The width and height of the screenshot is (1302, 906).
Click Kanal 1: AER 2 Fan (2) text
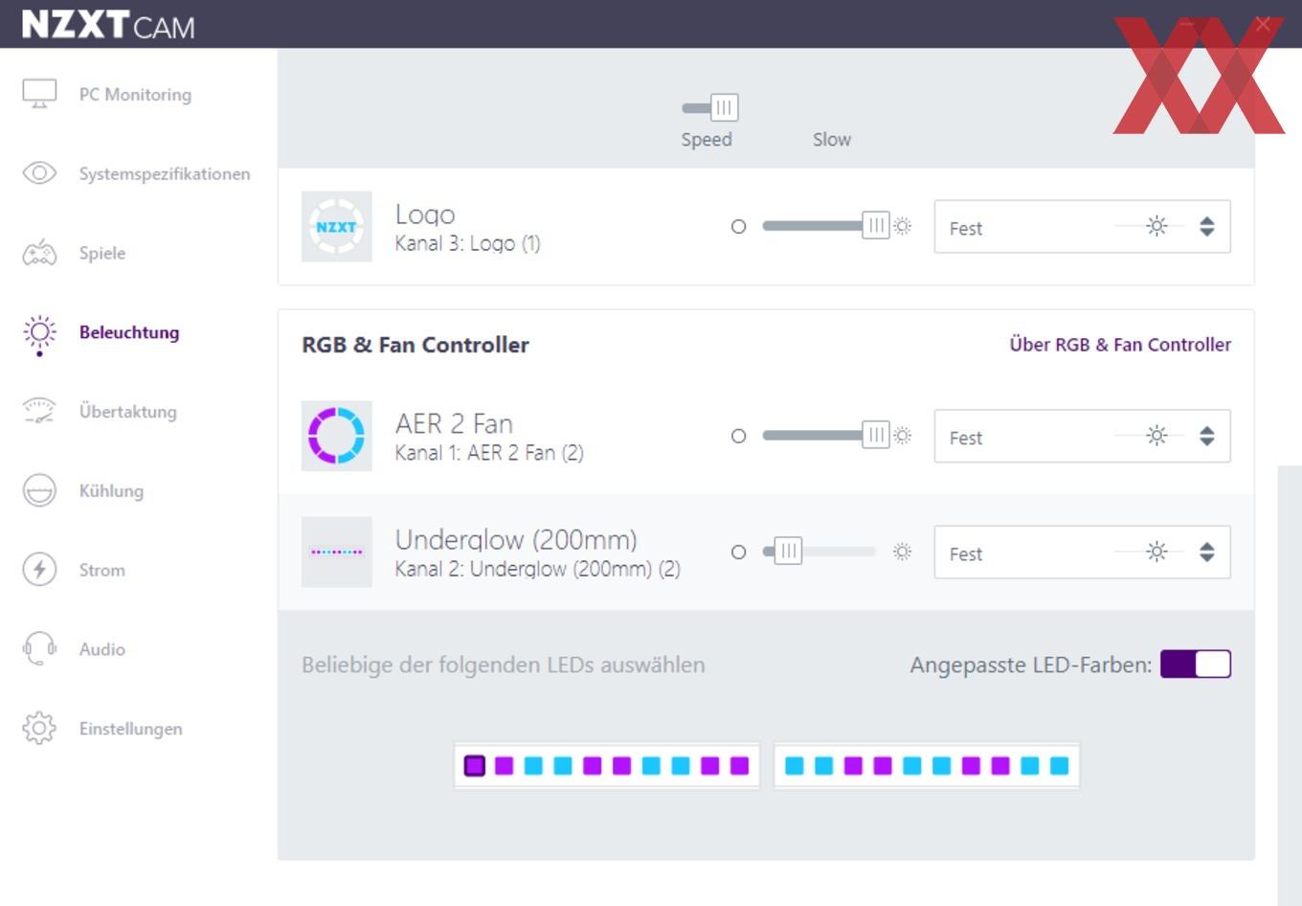[x=489, y=452]
